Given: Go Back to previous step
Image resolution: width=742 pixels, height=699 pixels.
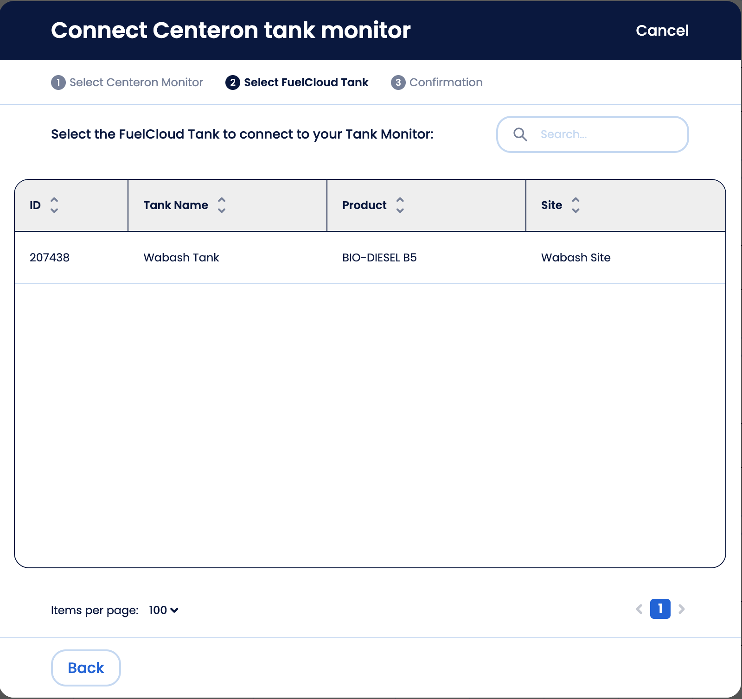Looking at the screenshot, I should click(x=86, y=668).
